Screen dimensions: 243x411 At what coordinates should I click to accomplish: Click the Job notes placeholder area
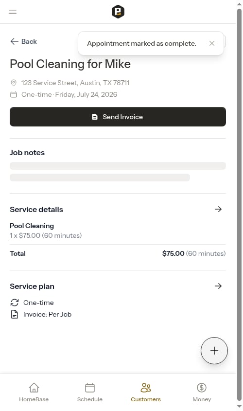[x=118, y=172]
